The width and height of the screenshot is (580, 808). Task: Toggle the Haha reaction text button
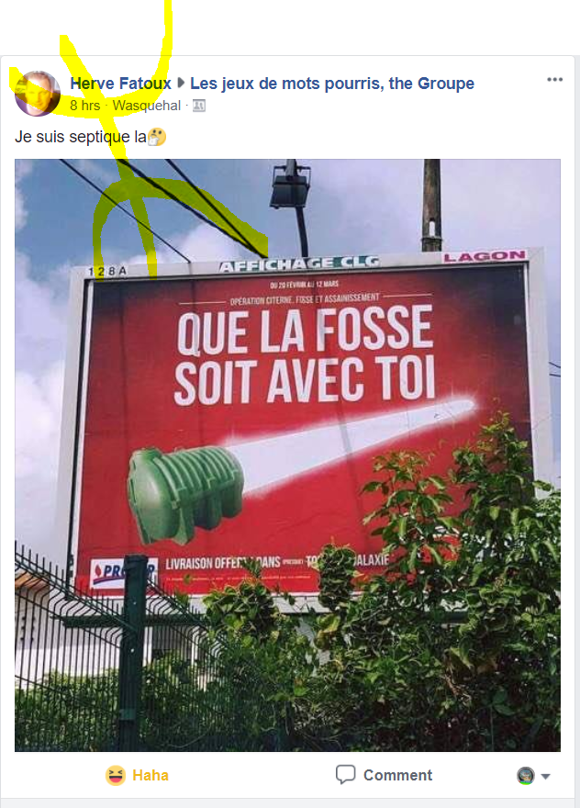click(151, 775)
